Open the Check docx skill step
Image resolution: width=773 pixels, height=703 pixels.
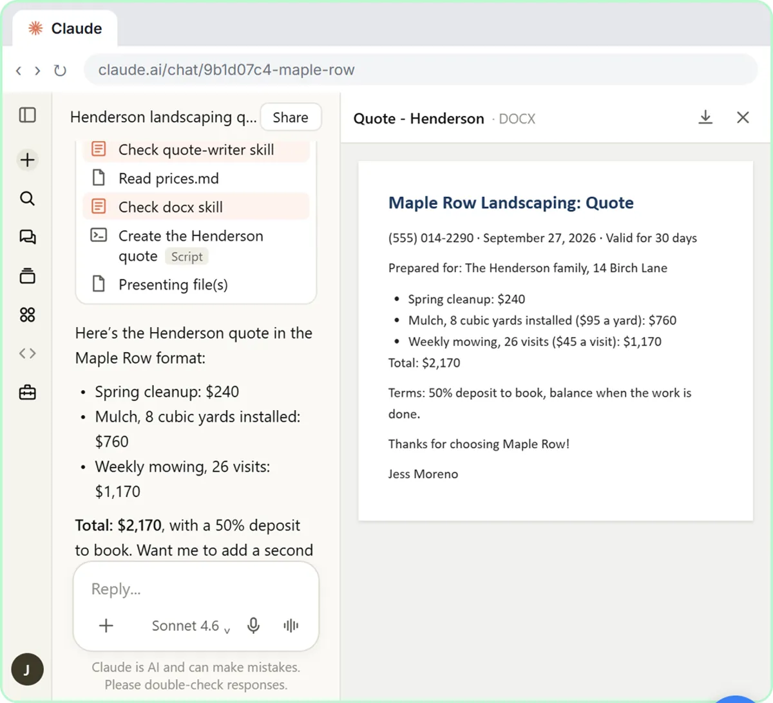pyautogui.click(x=196, y=207)
